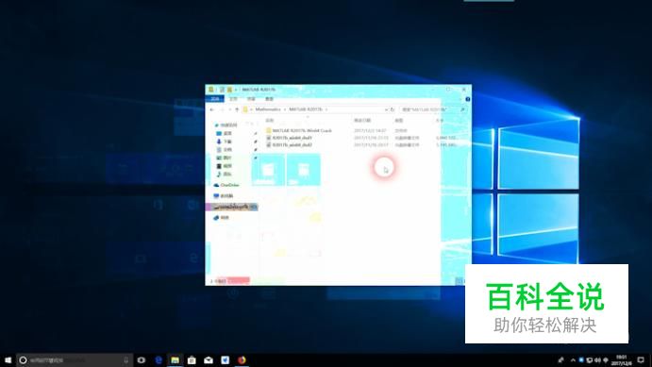The width and height of the screenshot is (652, 367).
Task: Open the Windows Start menu
Action: (x=8, y=360)
